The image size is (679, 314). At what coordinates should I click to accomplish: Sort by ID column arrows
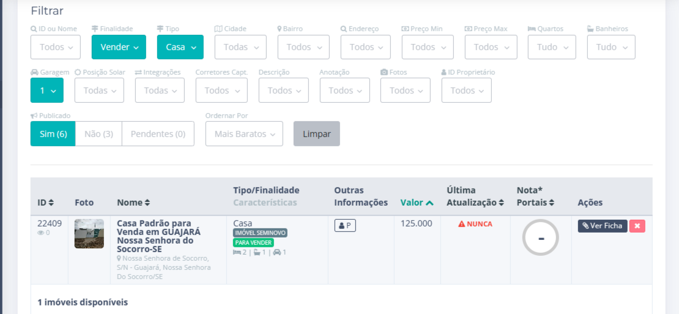pyautogui.click(x=51, y=203)
